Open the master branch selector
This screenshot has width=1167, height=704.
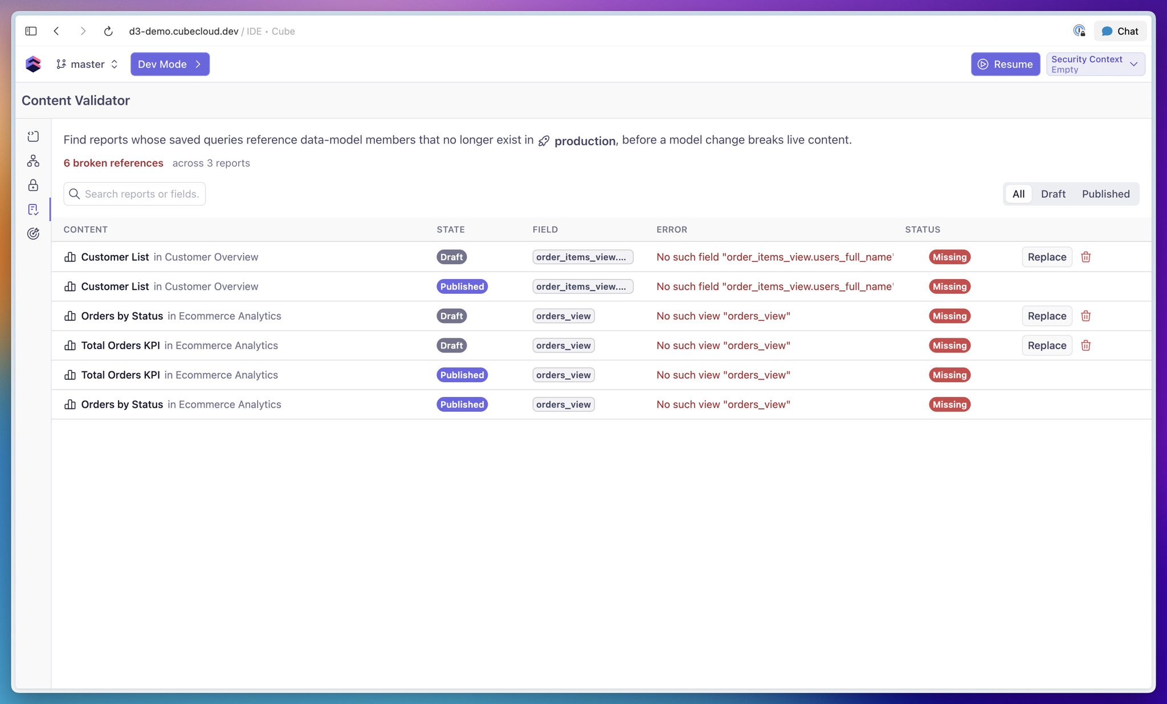point(87,64)
